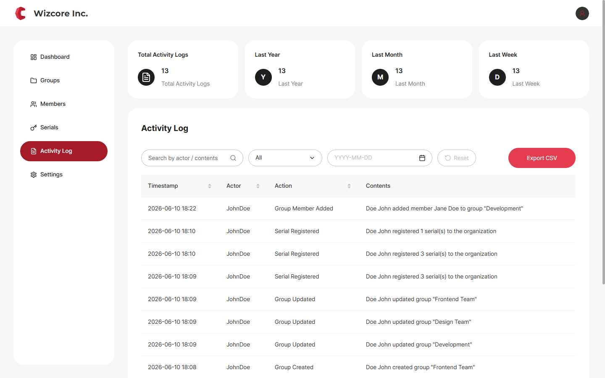Click the Export CSV button
The image size is (605, 378).
[542, 158]
